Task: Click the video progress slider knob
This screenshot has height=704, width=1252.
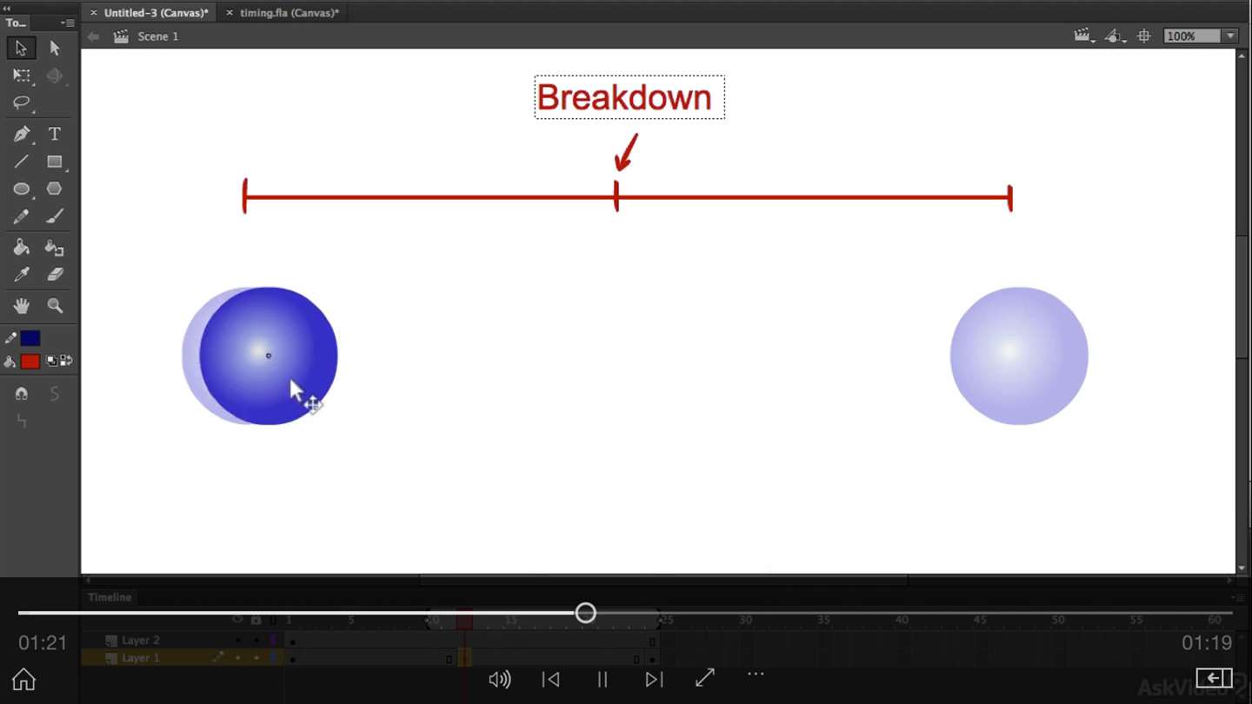Action: click(x=586, y=613)
